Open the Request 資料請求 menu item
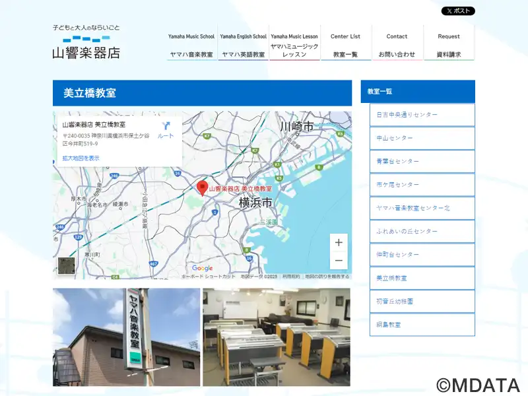The height and width of the screenshot is (396, 528). [449, 43]
